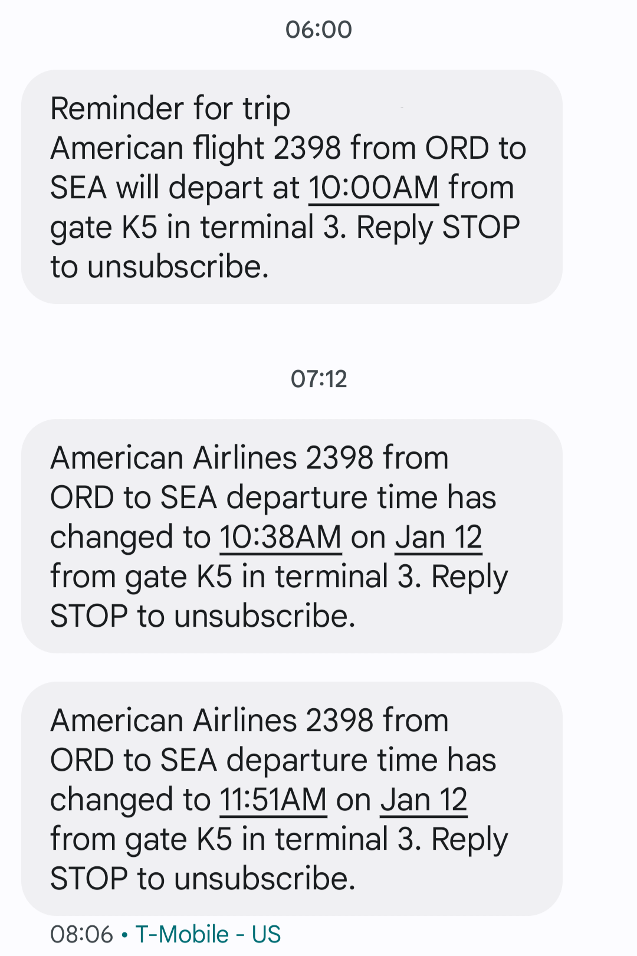
Task: Open the 11:51AM time link
Action: [273, 800]
